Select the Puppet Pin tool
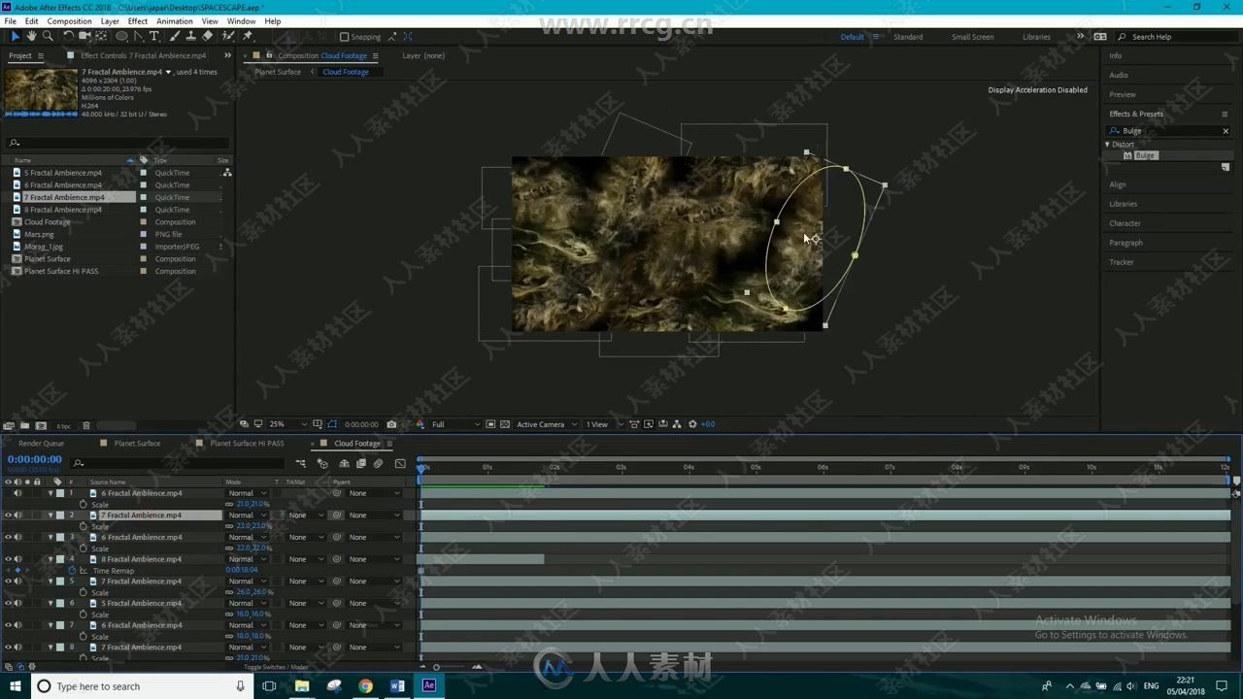This screenshot has height=699, width=1243. (248, 36)
